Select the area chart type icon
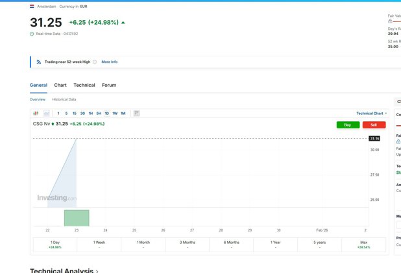The image size is (401, 273). tap(47, 113)
